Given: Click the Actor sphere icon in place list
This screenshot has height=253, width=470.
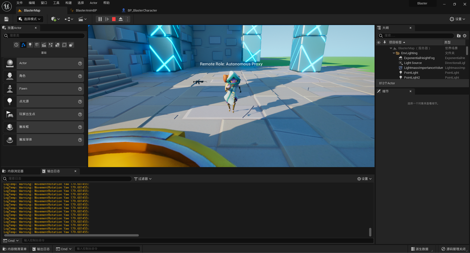Looking at the screenshot, I should [10, 63].
